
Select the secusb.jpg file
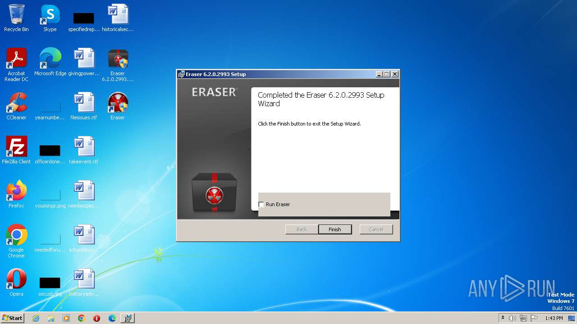tap(50, 286)
